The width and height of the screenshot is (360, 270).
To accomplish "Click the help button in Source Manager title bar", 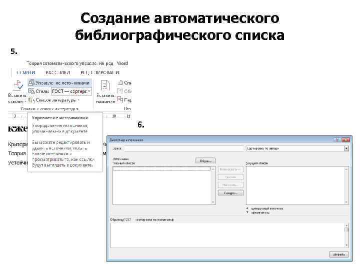I will pos(337,140).
